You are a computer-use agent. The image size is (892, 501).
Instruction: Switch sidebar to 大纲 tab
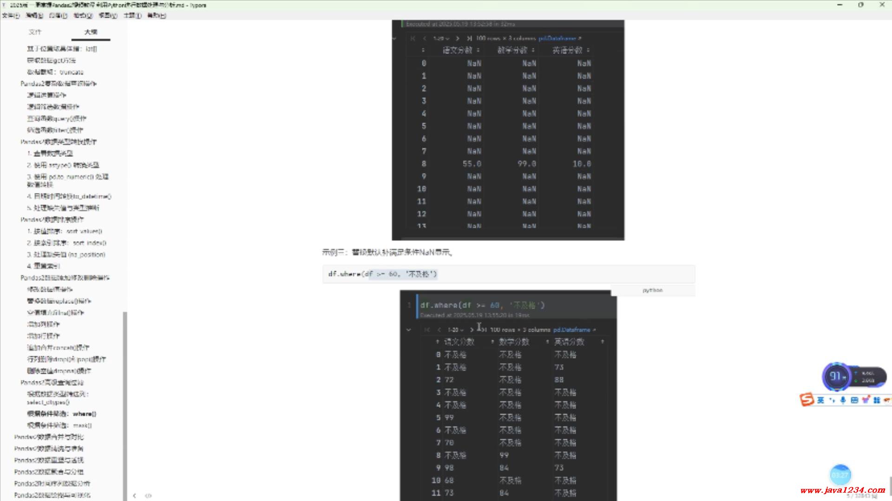91,32
